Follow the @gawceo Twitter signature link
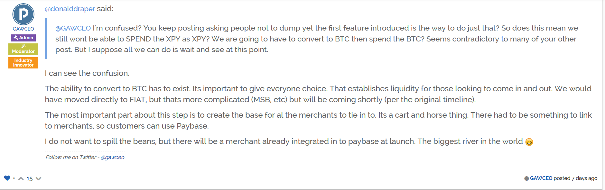The width and height of the screenshot is (605, 190). [x=112, y=157]
